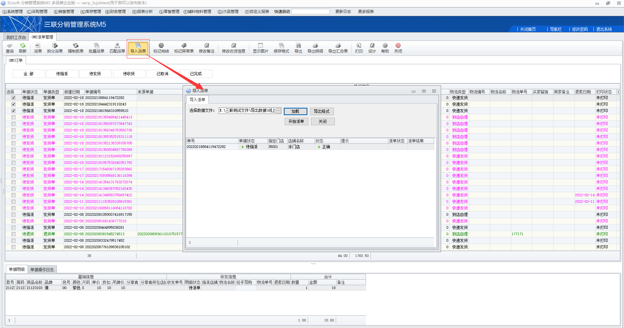This screenshot has width=624, height=328.
Task: Click 修改密码 link in header
Action: [580, 29]
